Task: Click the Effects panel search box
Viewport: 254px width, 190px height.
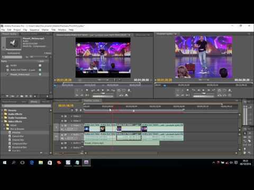Action: (x=26, y=106)
